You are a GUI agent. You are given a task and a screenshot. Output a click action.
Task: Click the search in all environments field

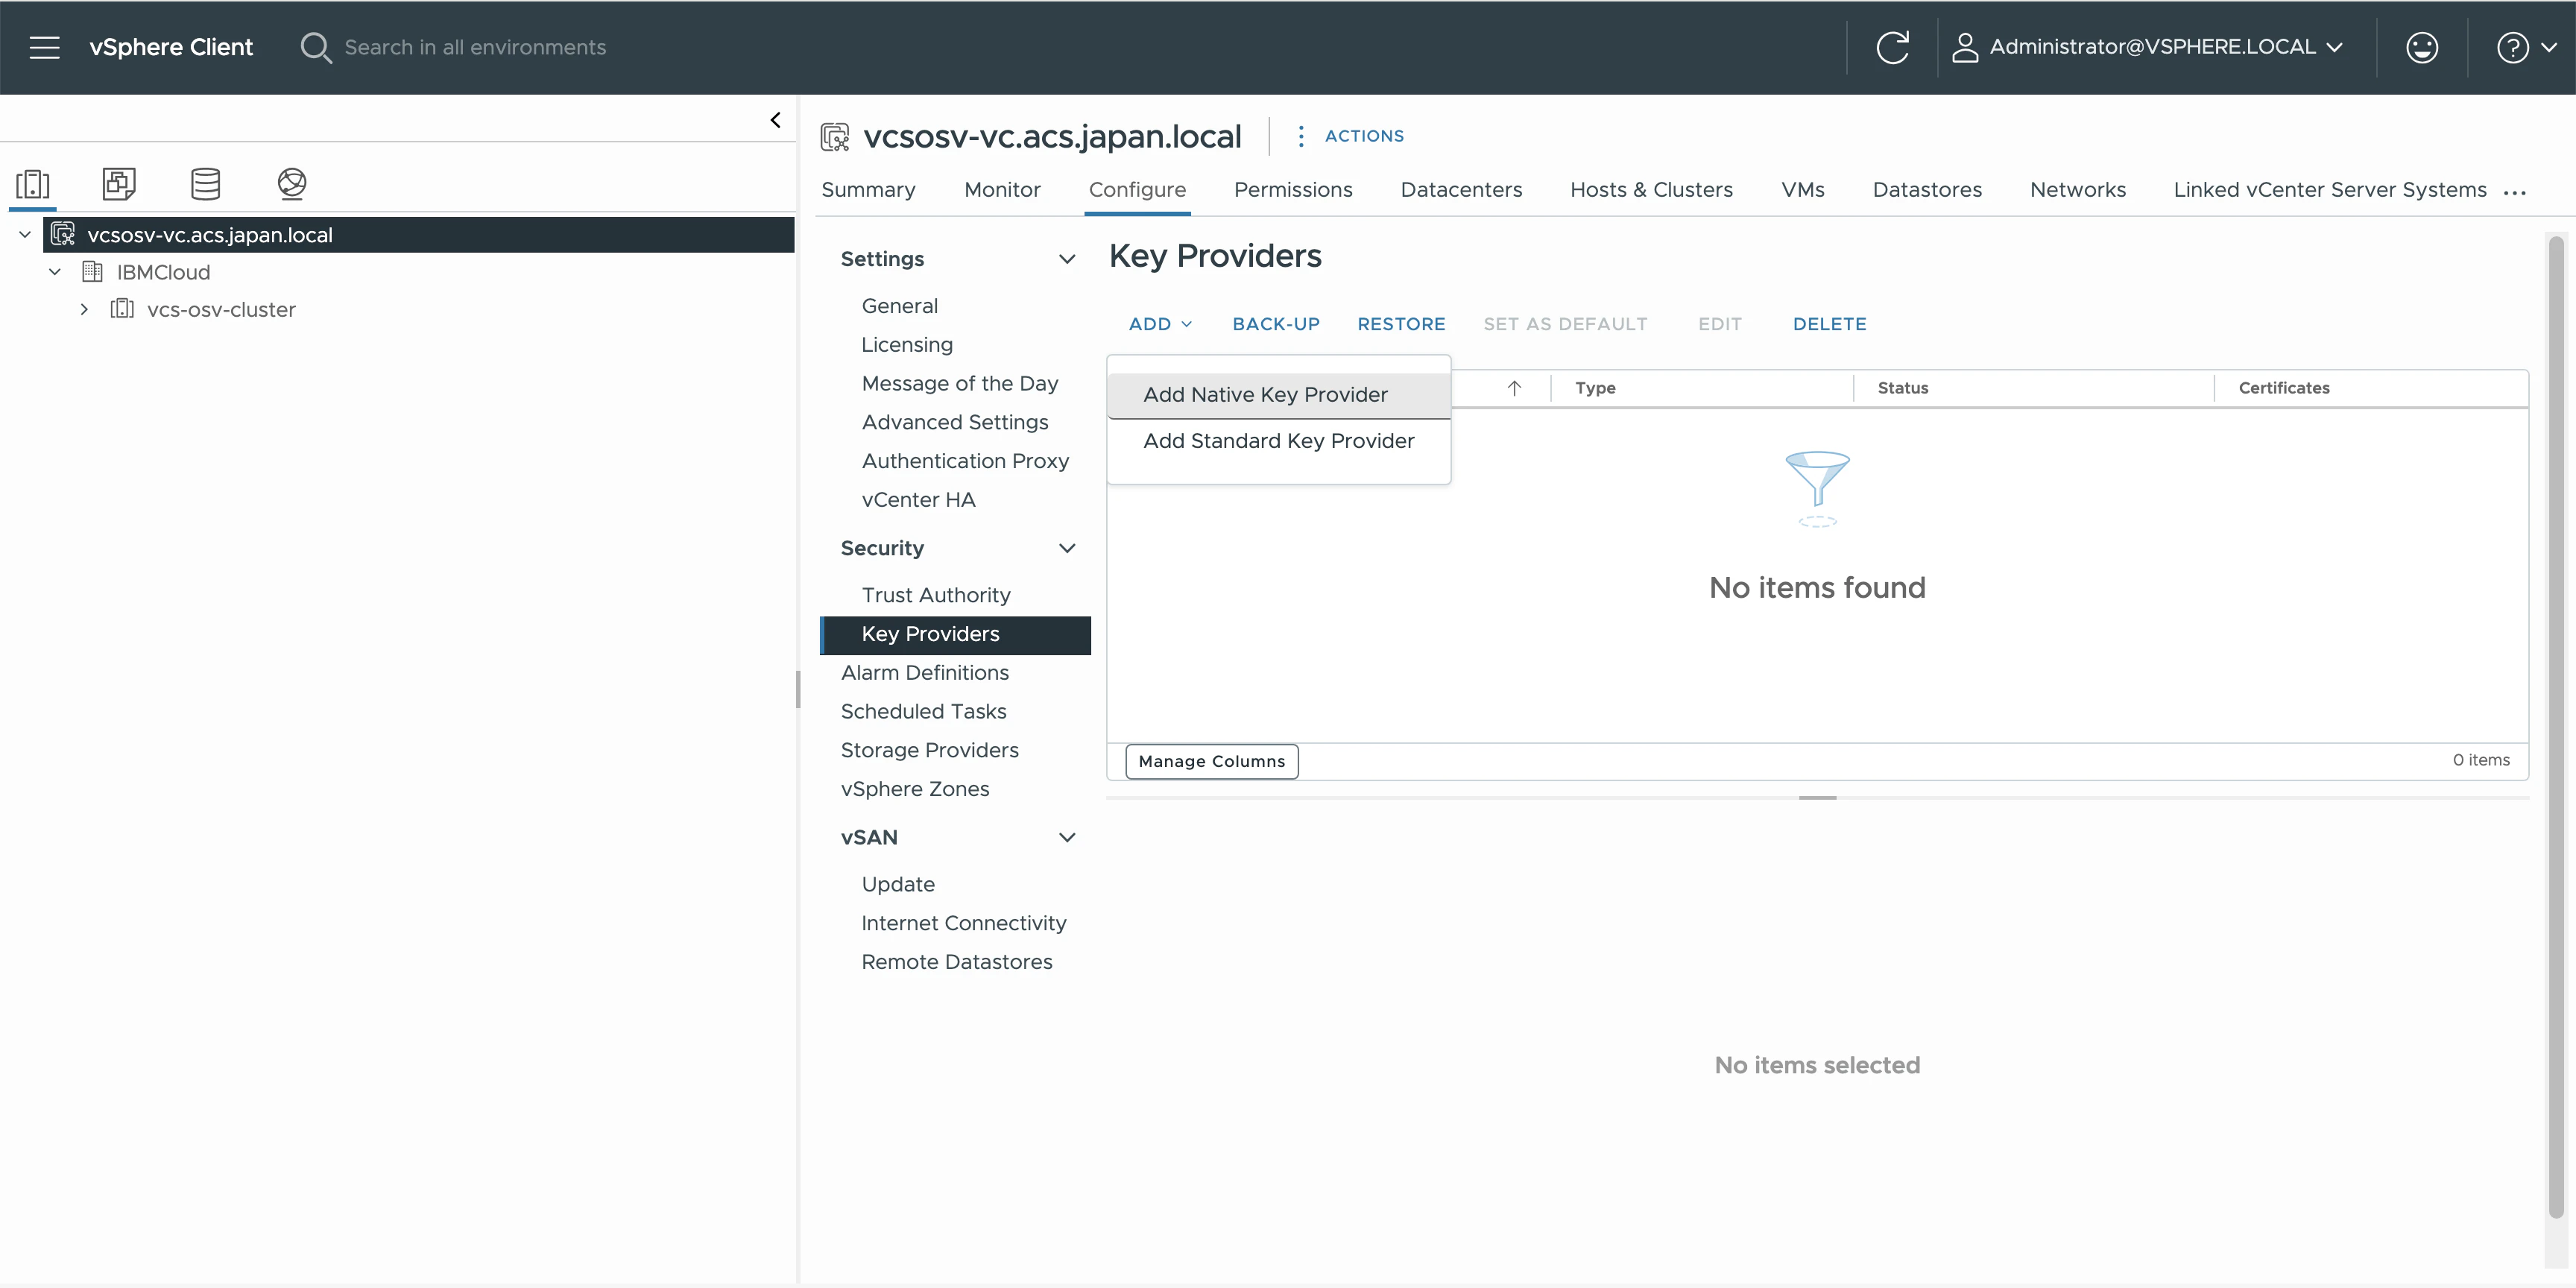tap(475, 47)
